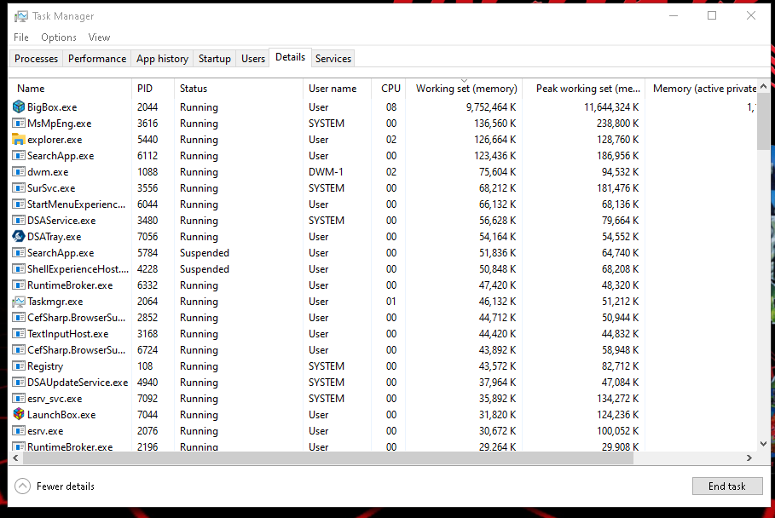Viewport: 775px width, 518px height.
Task: Switch to the Processes tab
Action: (36, 58)
